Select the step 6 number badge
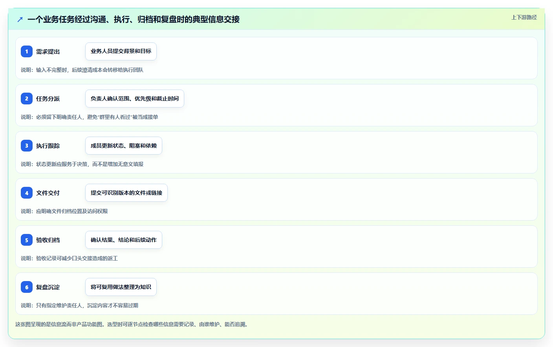 coord(27,287)
